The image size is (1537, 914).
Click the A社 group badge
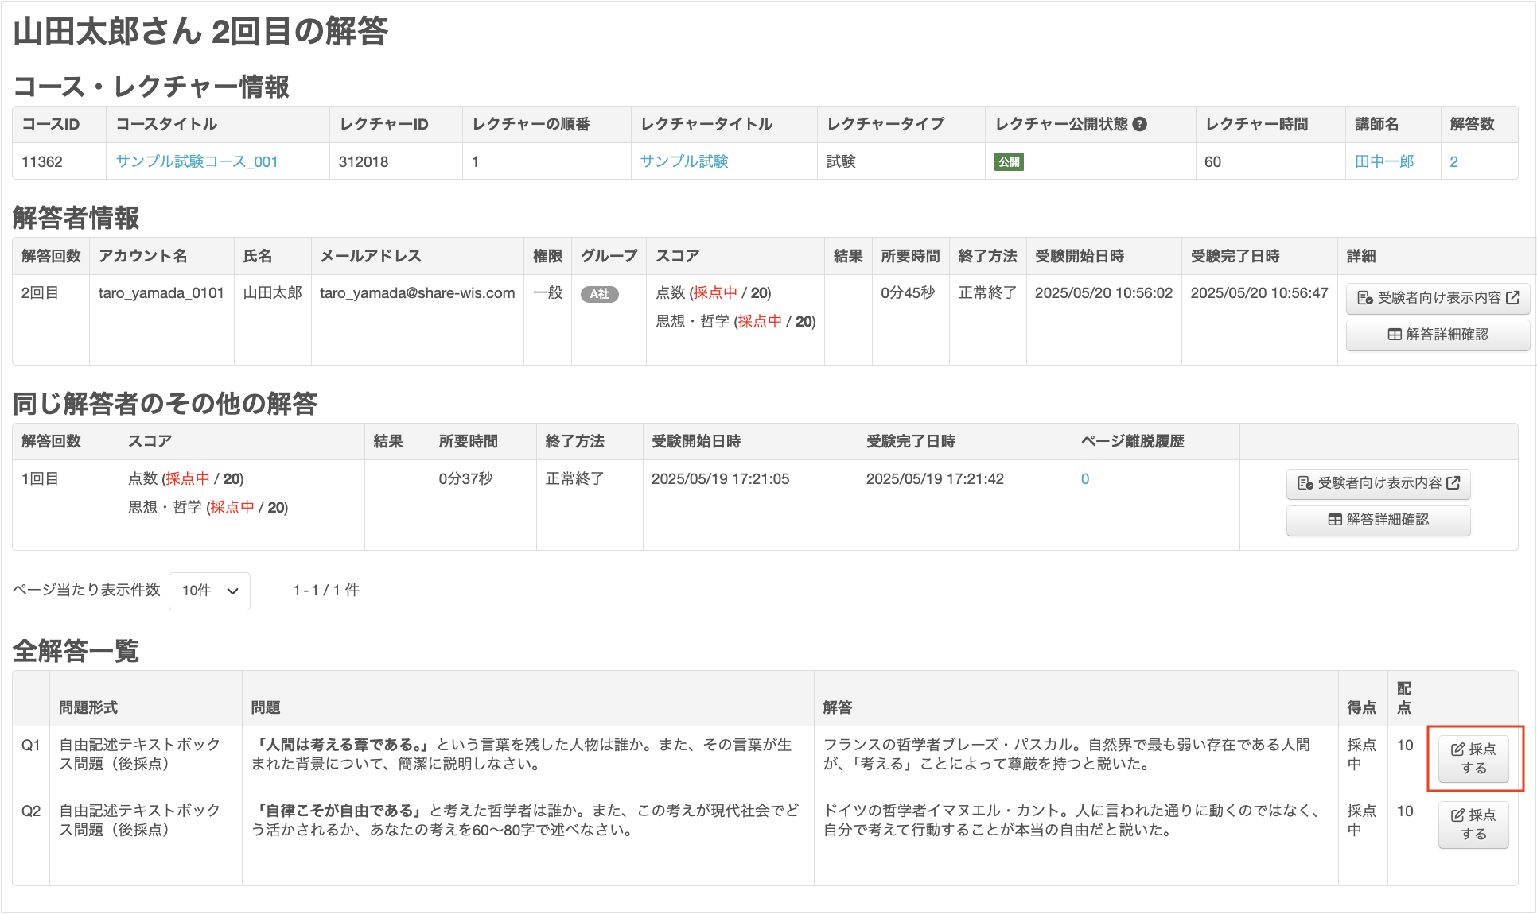pyautogui.click(x=600, y=294)
